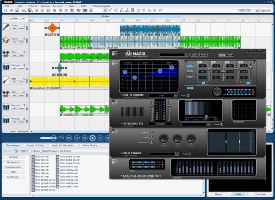
Task: Toggle the EQ-4 Band on/off switch
Action: click(x=114, y=63)
